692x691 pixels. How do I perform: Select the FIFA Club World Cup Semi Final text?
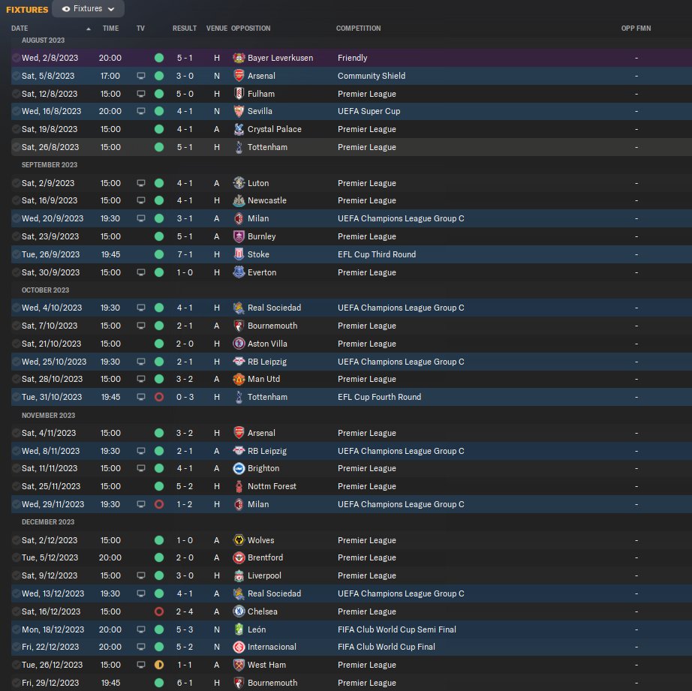click(397, 629)
